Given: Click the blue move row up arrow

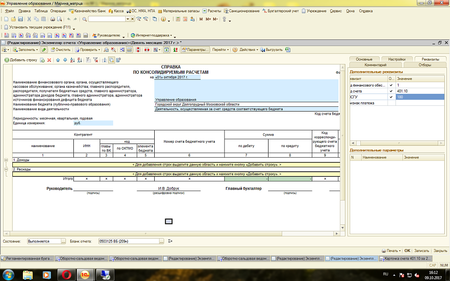Looking at the screenshot, I should 58,60.
